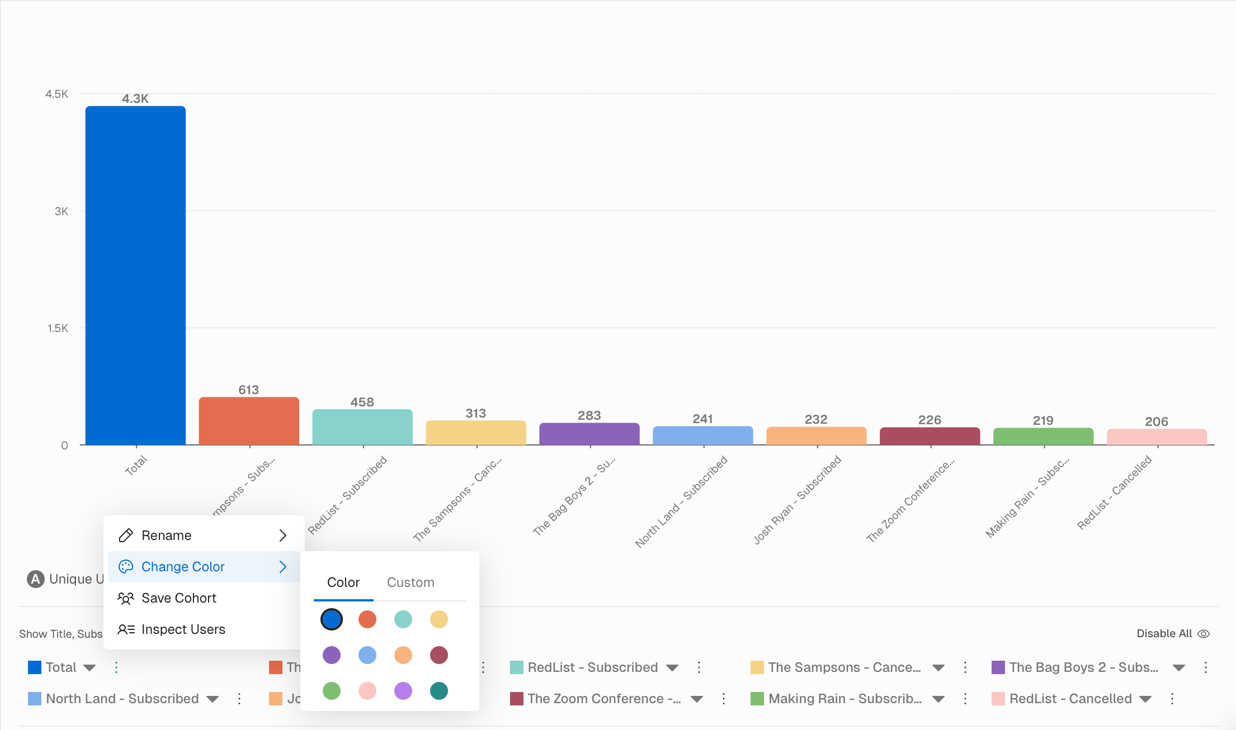Toggle Making Rain - Subscribed legend square
The height and width of the screenshot is (730, 1236).
(x=757, y=699)
